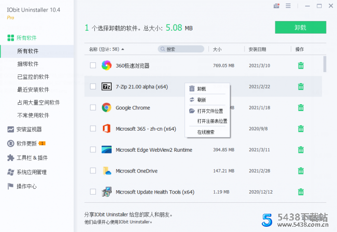Click the 操作 column header
The width and height of the screenshot is (337, 232).
click(299, 49)
